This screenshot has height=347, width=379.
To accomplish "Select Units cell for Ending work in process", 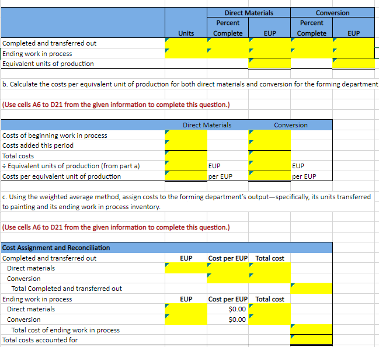I will (186, 53).
